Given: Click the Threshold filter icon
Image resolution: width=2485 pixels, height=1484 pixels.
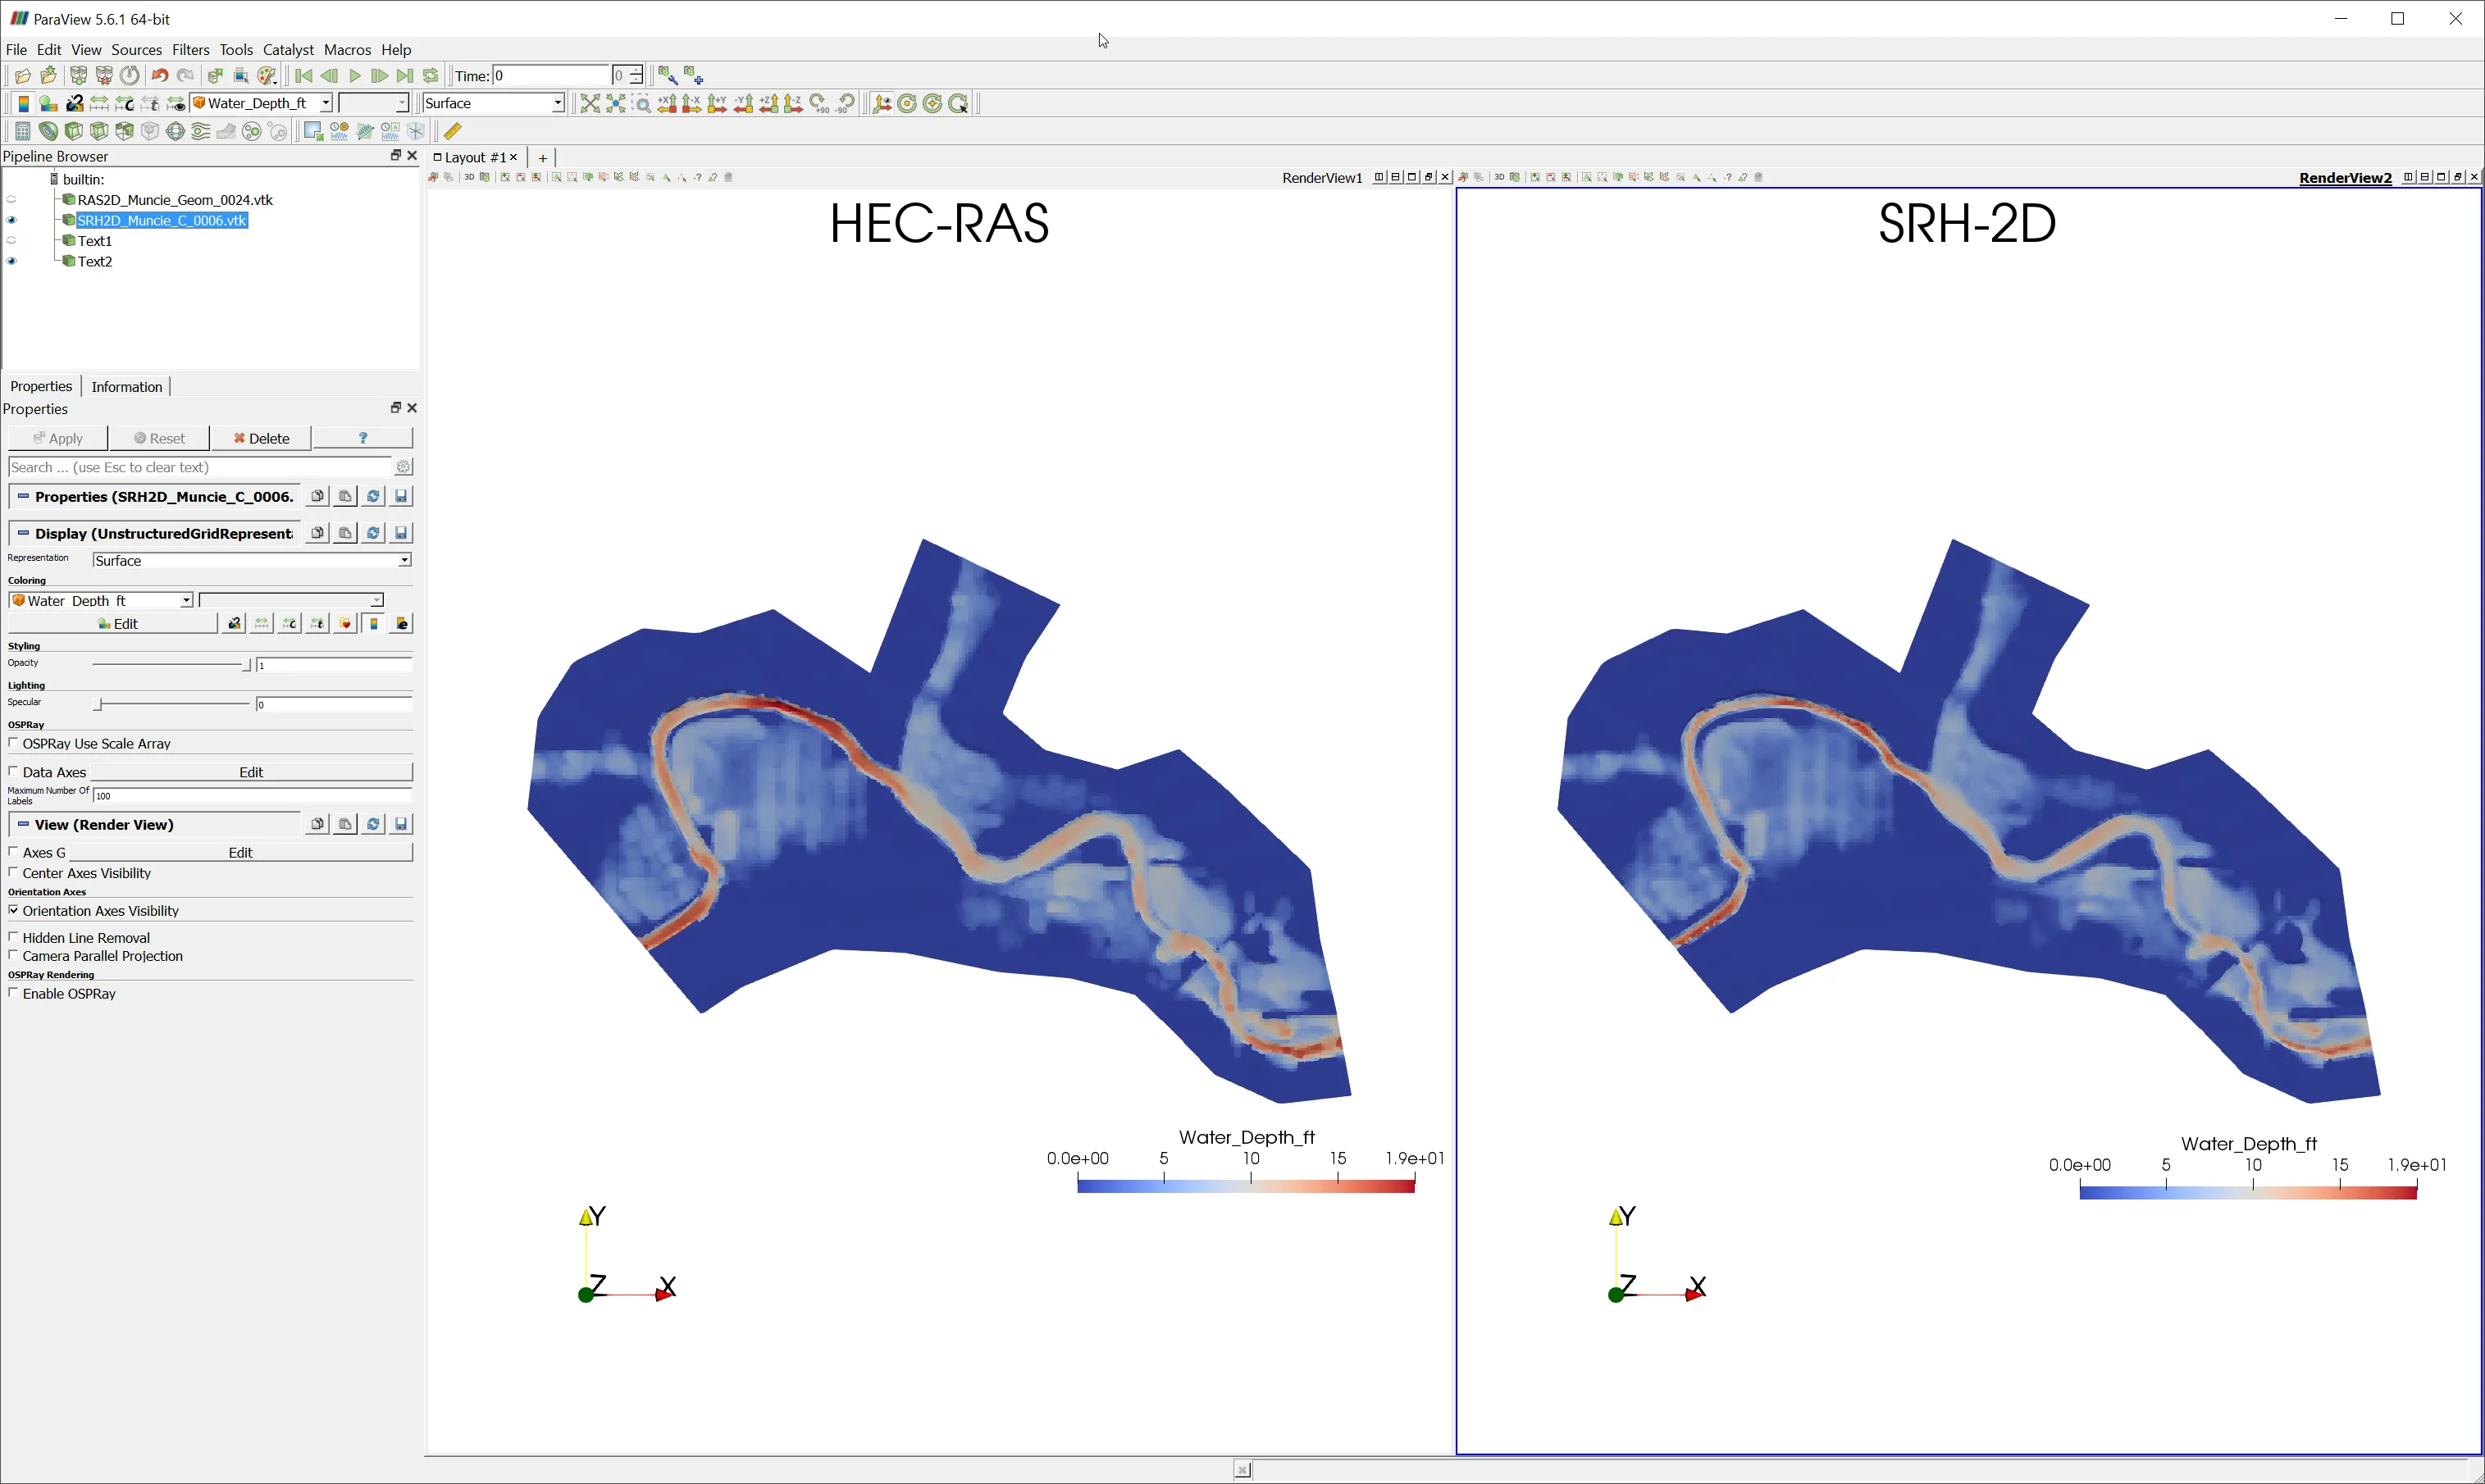Looking at the screenshot, I should click(x=125, y=131).
